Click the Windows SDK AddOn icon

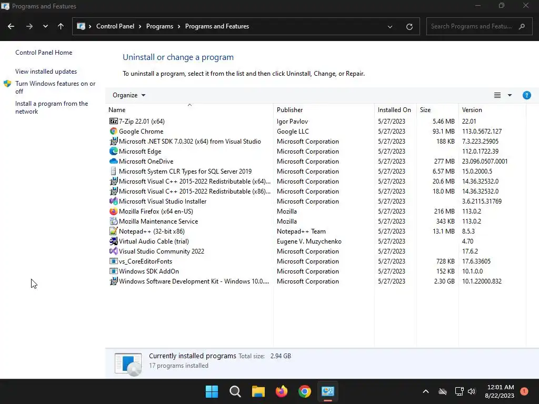point(114,271)
